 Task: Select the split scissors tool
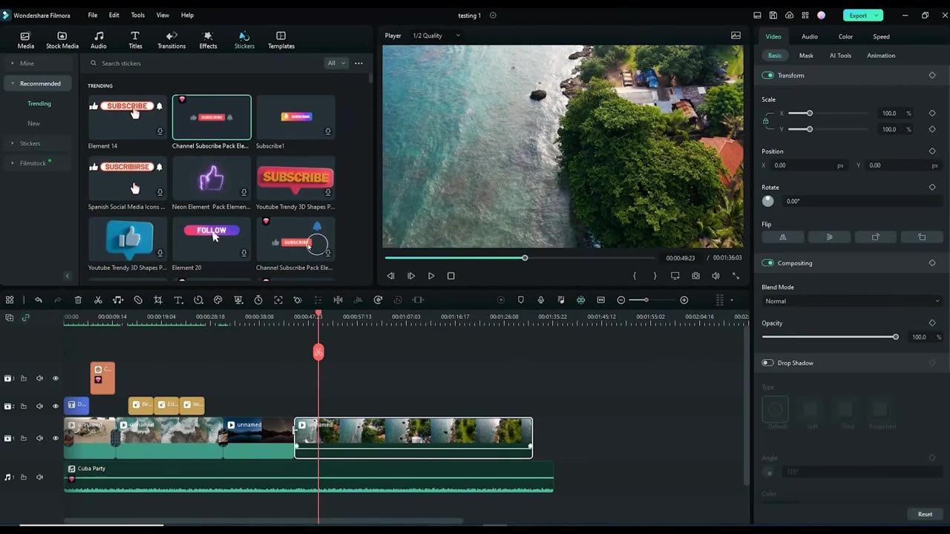coord(98,300)
